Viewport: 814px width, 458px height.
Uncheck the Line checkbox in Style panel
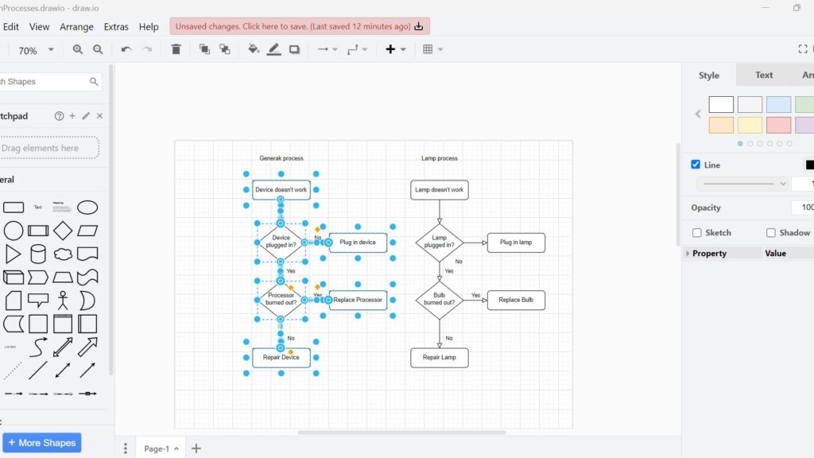[x=695, y=165]
